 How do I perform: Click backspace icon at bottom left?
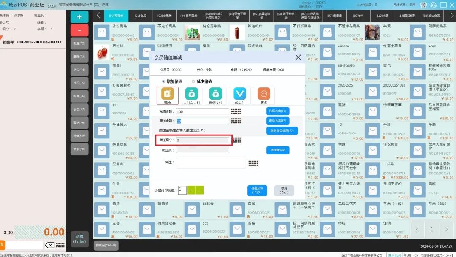(50, 245)
